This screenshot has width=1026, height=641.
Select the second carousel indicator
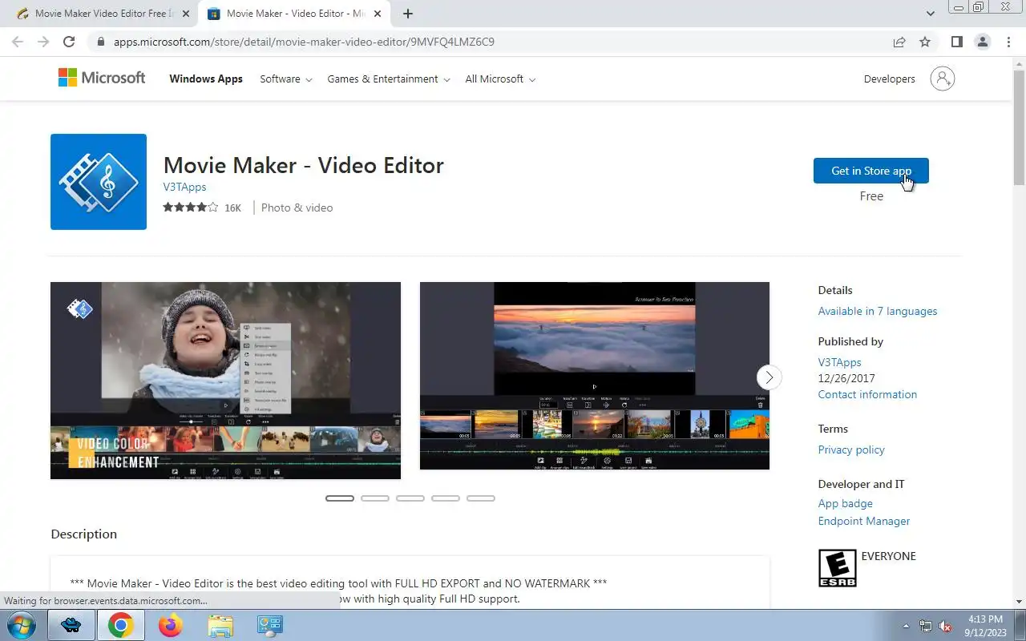[375, 498]
